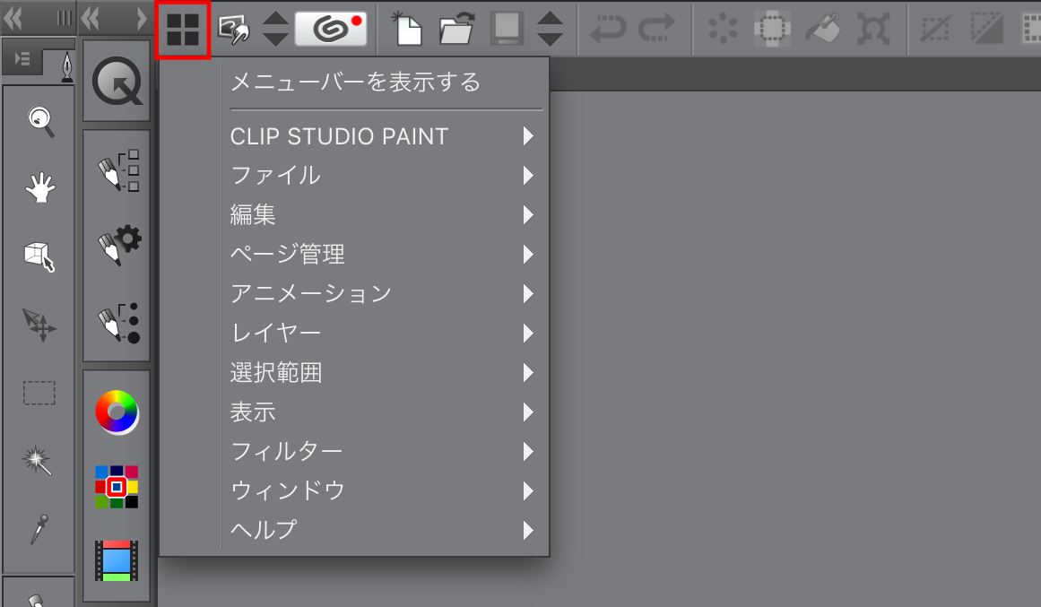This screenshot has height=607, width=1041.
Task: Select the rectangle Selection marquee tool
Action: 39,393
